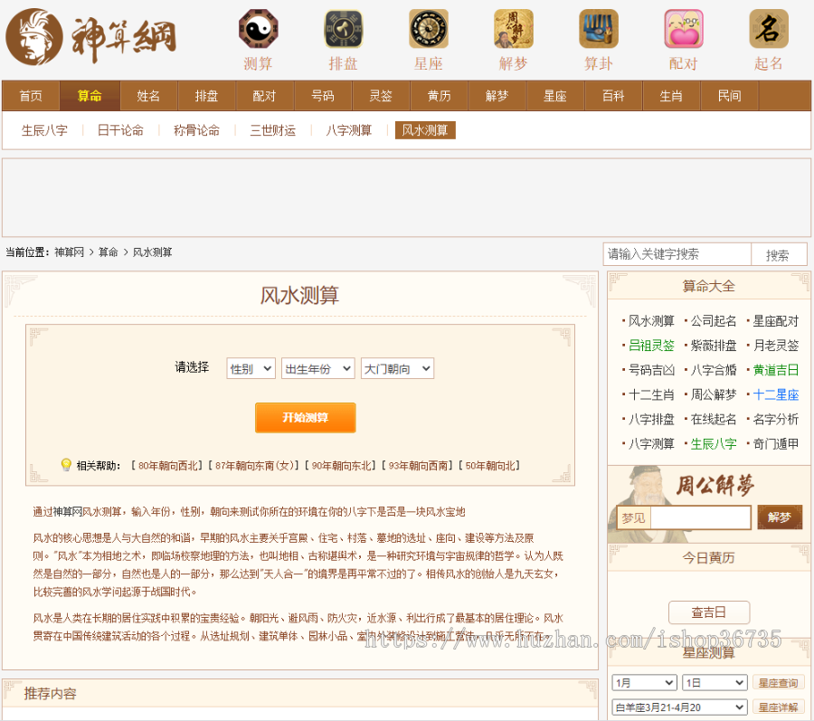
Task: Click the 测算 yin-yang icon
Action: tap(258, 29)
